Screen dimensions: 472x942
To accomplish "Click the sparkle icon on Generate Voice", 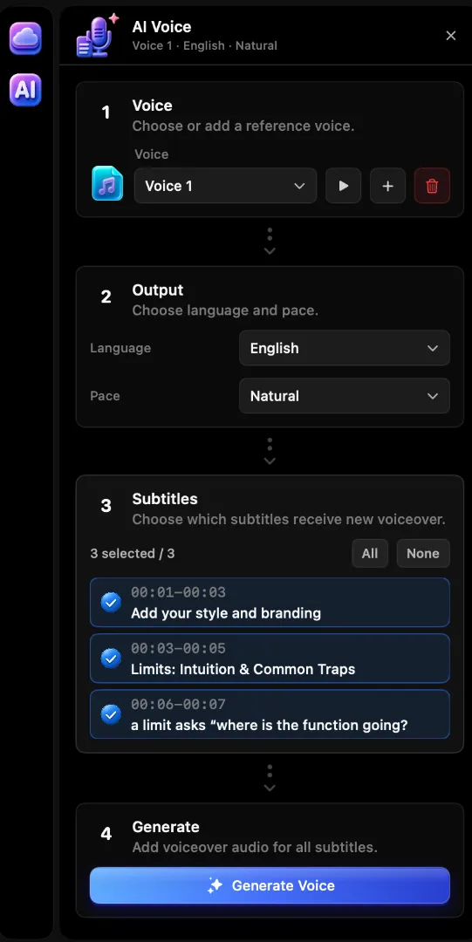I will pos(215,885).
